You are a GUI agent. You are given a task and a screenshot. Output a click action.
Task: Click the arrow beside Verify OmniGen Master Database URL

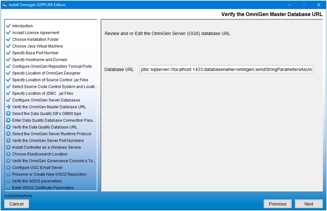pos(8,107)
